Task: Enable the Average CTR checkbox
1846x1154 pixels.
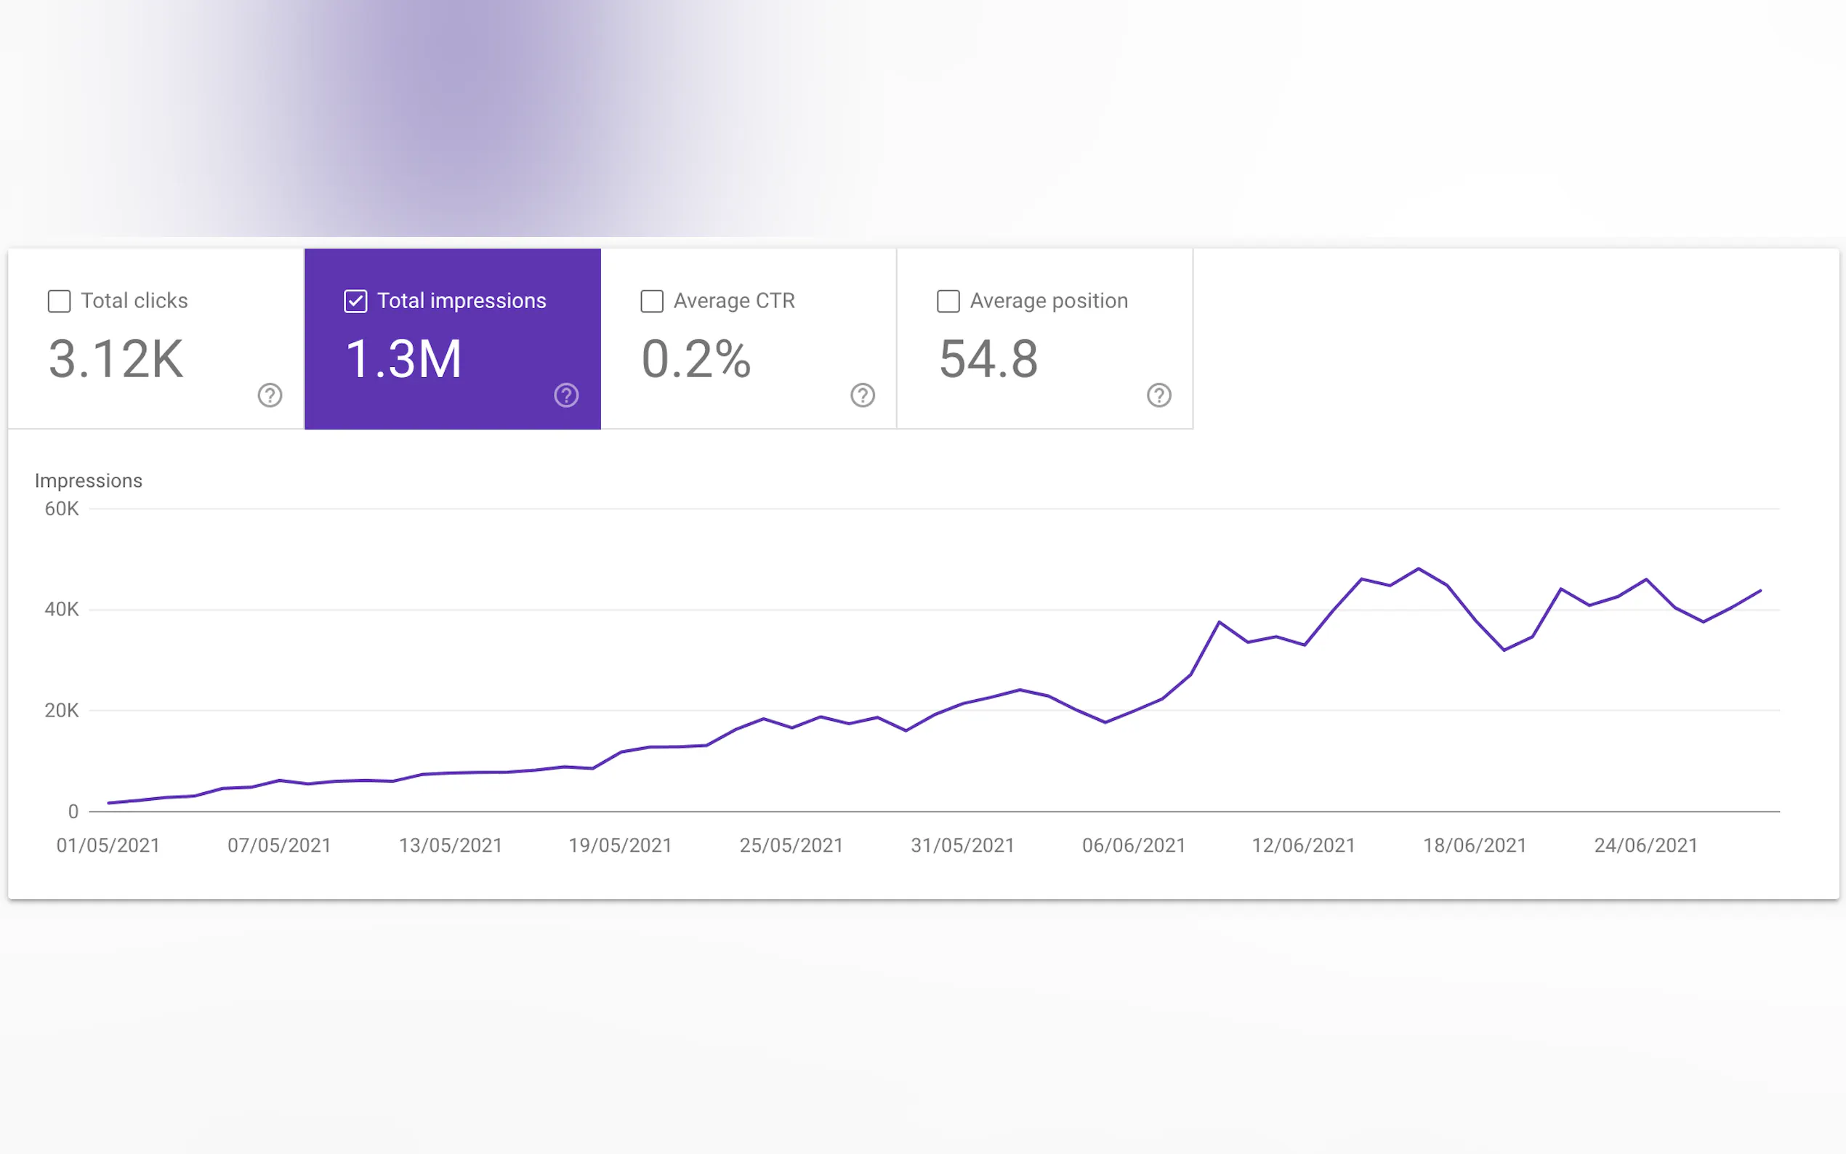Action: [652, 301]
